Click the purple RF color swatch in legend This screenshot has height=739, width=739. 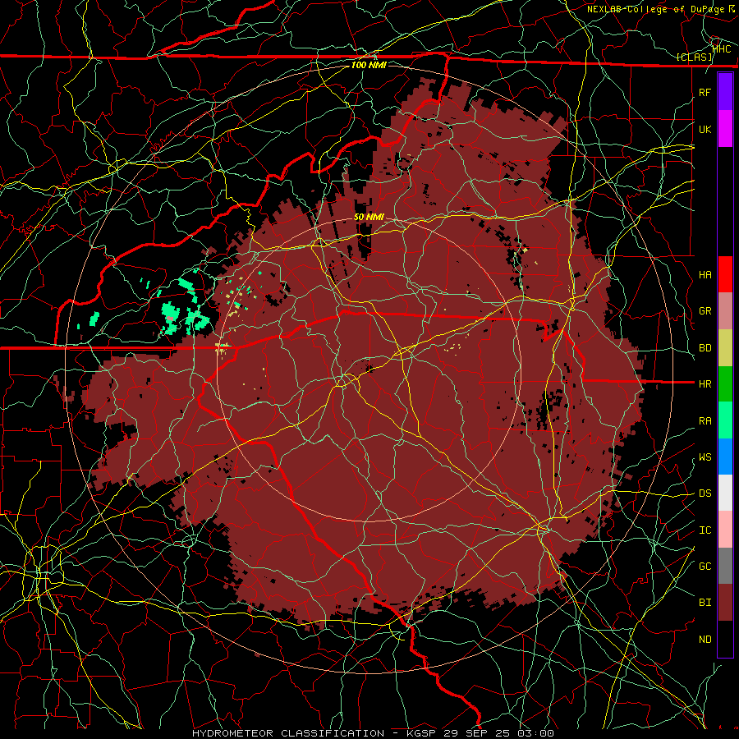725,92
